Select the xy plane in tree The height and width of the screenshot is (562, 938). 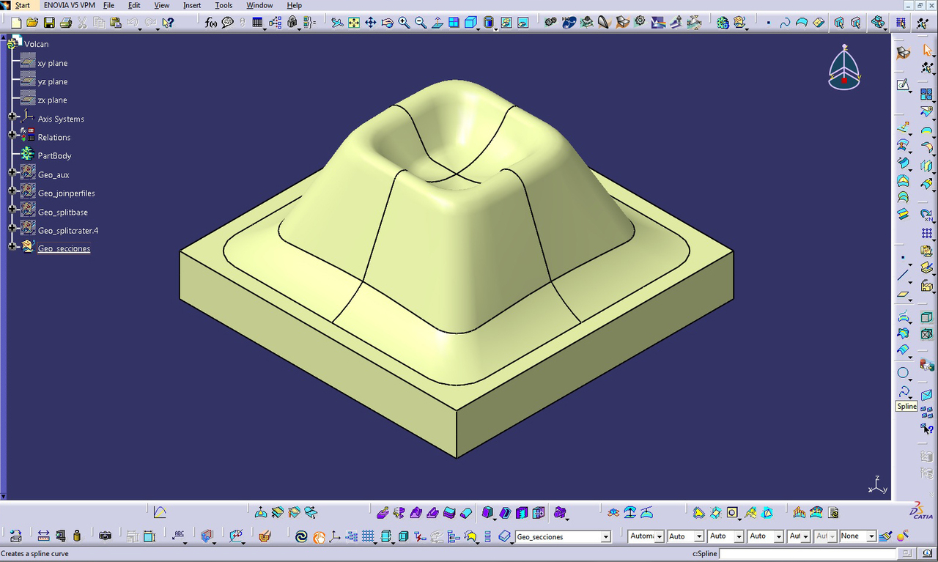pos(53,63)
